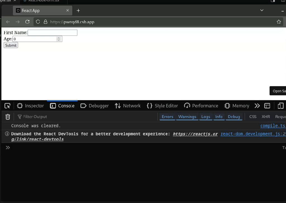Viewport: 286px width, 203px height.
Task: Toggle the split console layout icon
Action: [267, 106]
